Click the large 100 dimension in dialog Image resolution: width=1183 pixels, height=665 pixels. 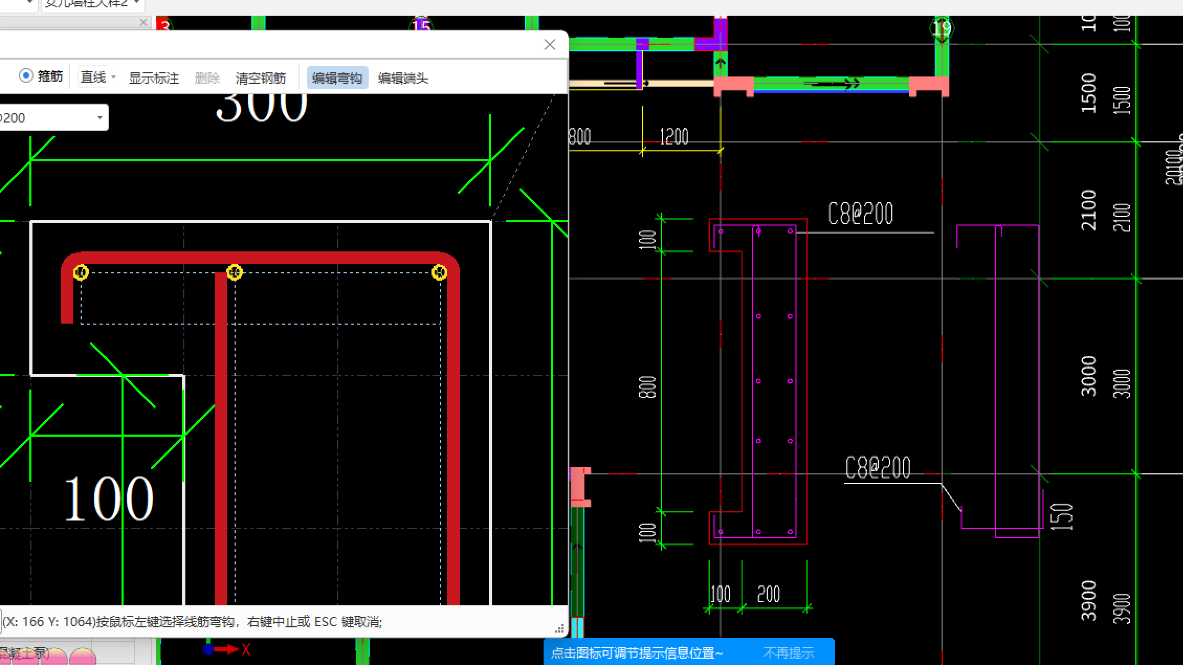[x=108, y=498]
